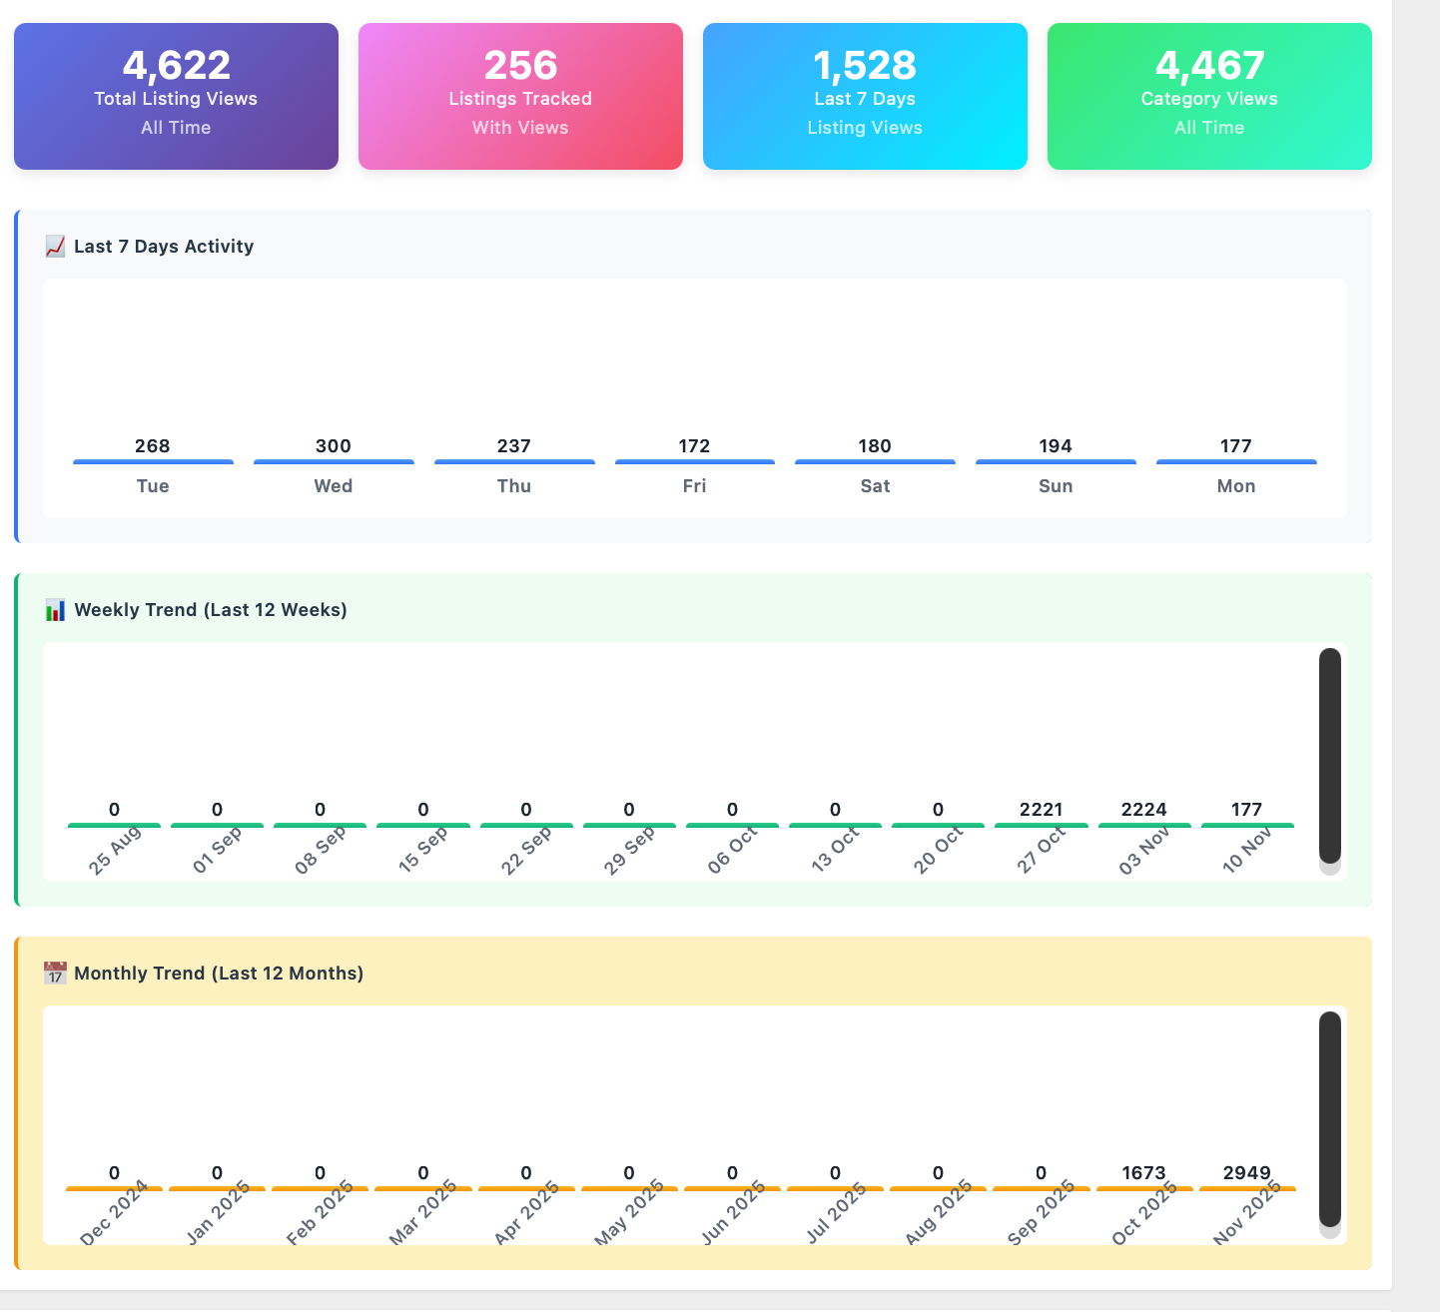Select the Mon bar showing 177

click(x=1236, y=462)
